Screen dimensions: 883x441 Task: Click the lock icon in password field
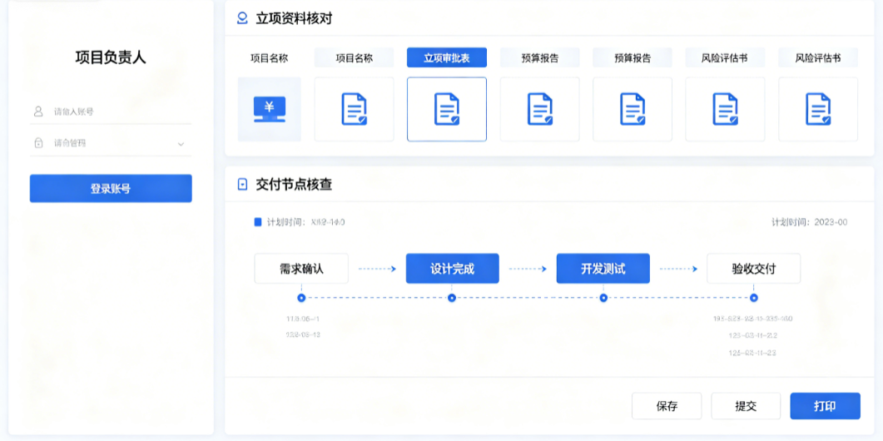pos(38,143)
